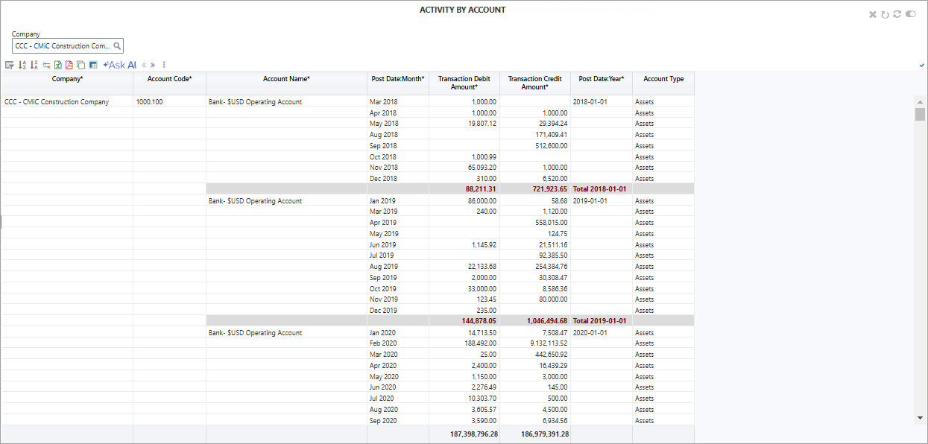This screenshot has height=444, width=928.
Task: Click the copy duplicate icon in toolbar
Action: [81, 65]
